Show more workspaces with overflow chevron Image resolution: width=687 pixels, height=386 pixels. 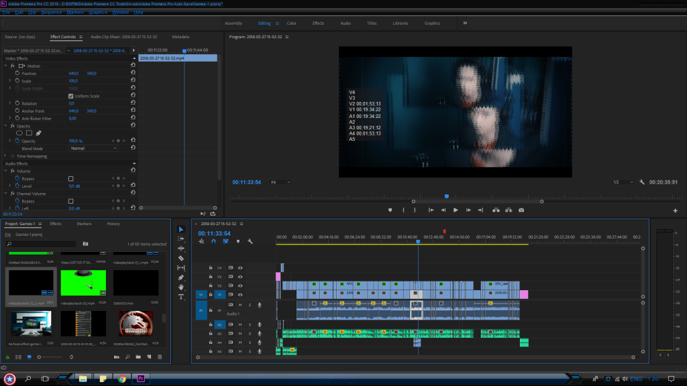(x=465, y=23)
